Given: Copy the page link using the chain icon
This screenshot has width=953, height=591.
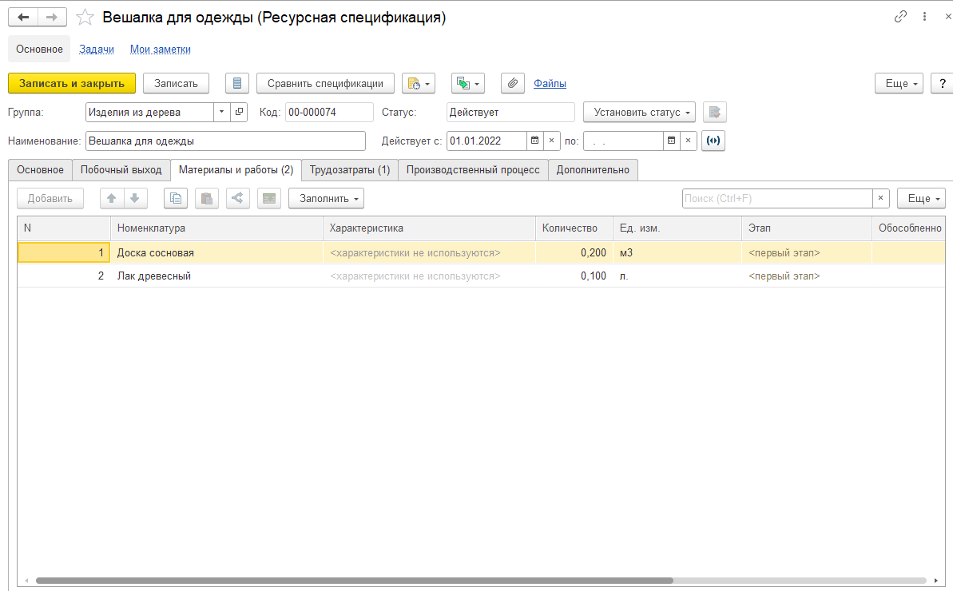Looking at the screenshot, I should point(900,17).
